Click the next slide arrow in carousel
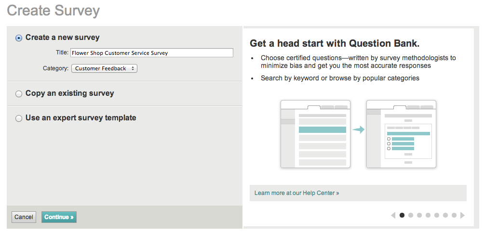This screenshot has height=233, width=484. [462, 216]
